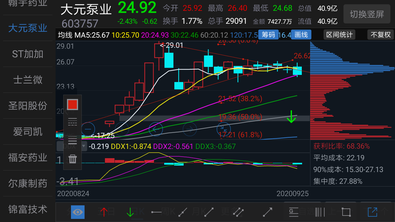Select 圣阳股份 in stock list
395x222 pixels.
[x=28, y=106]
